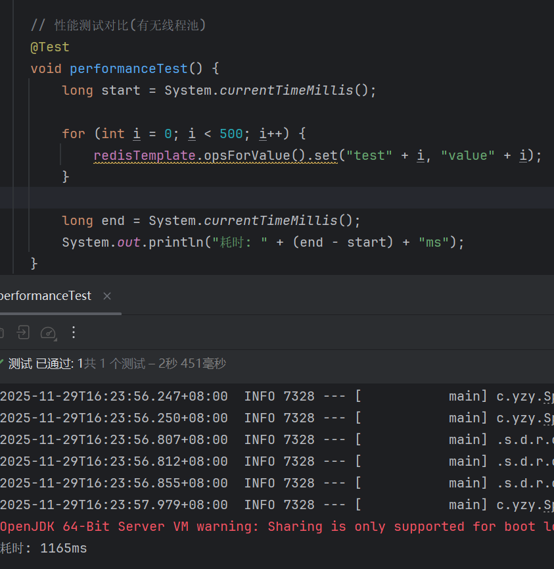Click the red OpenJDK 64-Bit Server VM warning line
The height and width of the screenshot is (569, 554).
[277, 526]
